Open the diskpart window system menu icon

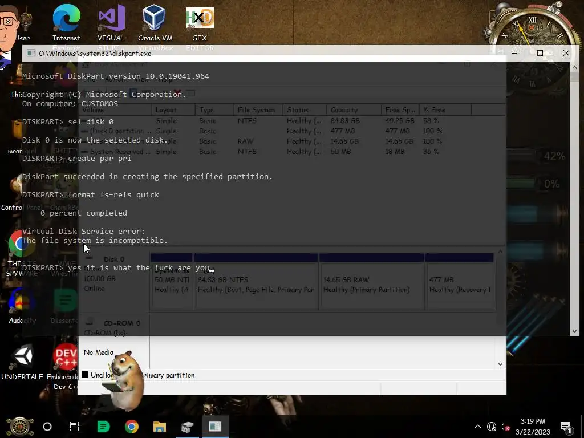click(x=31, y=53)
